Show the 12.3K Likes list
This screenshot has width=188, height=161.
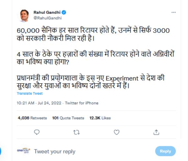click(x=100, y=118)
